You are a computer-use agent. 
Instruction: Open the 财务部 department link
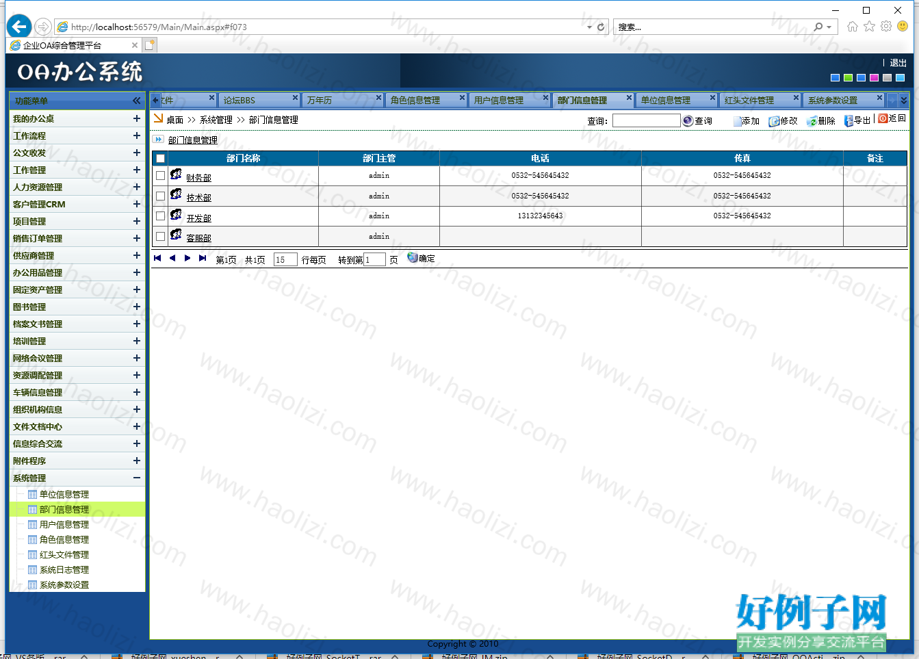coord(198,178)
